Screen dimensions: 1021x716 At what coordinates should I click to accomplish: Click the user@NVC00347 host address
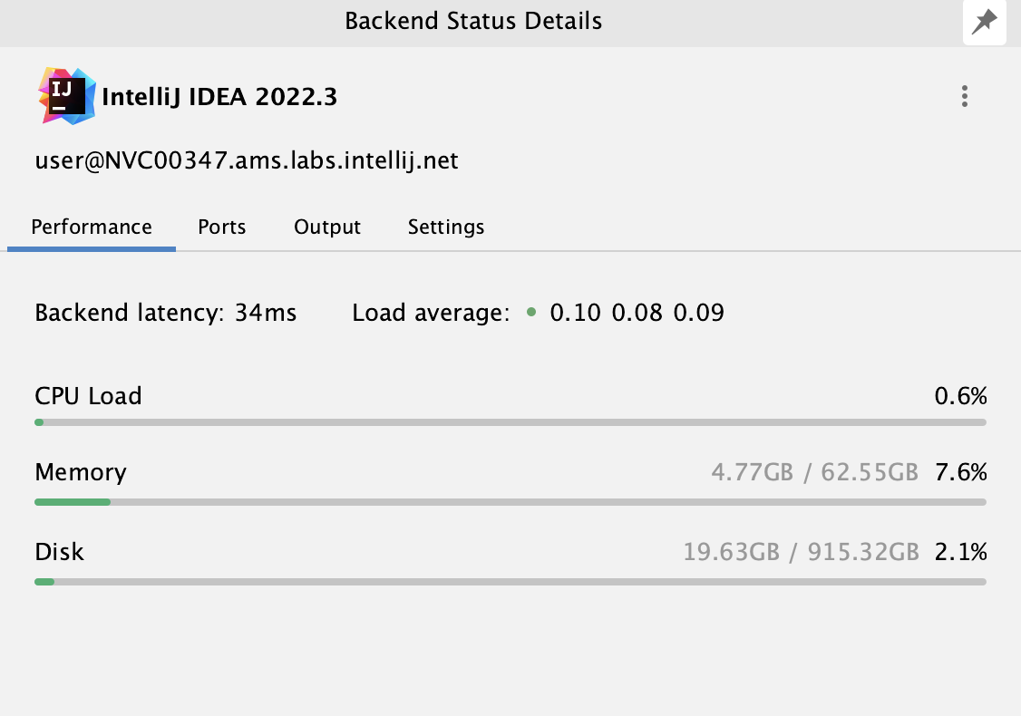tap(247, 160)
